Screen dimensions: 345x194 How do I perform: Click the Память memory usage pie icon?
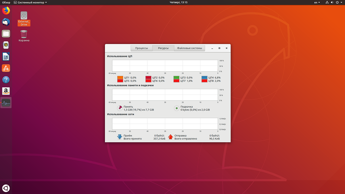pos(120,108)
